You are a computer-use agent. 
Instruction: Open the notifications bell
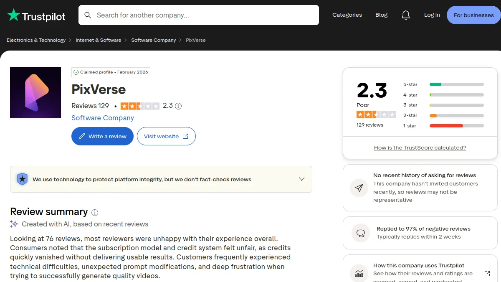(406, 15)
